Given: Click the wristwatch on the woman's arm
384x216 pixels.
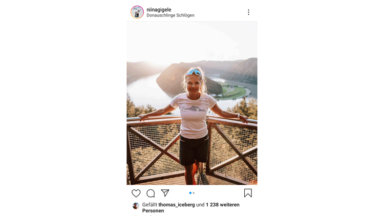Looking at the screenshot, I should (x=238, y=115).
